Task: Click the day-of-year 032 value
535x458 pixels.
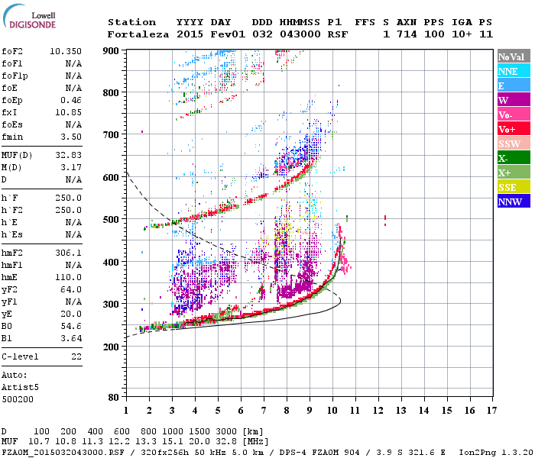Action: [x=262, y=34]
